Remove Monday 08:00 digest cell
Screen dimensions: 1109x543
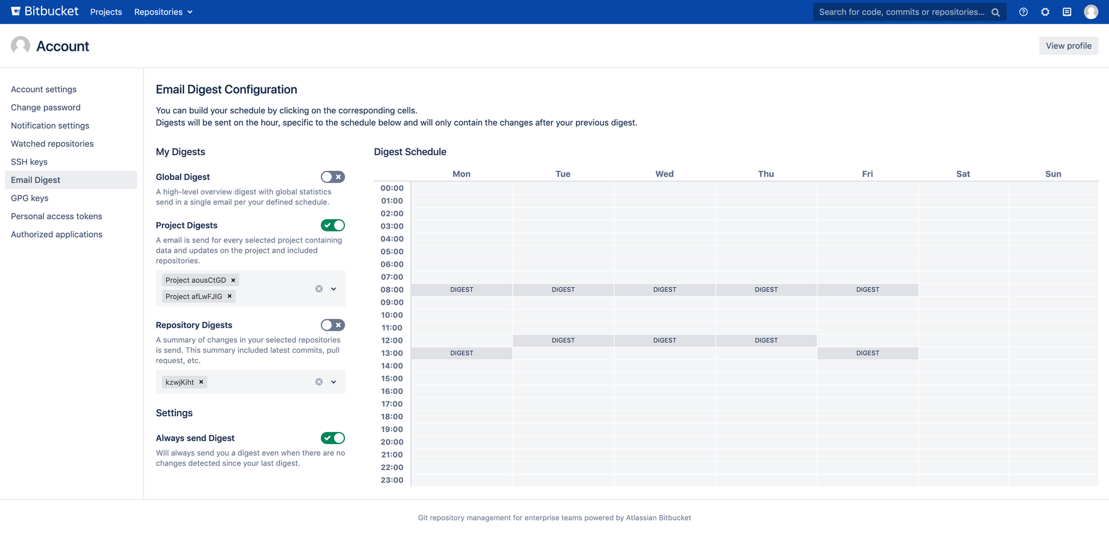pos(462,290)
